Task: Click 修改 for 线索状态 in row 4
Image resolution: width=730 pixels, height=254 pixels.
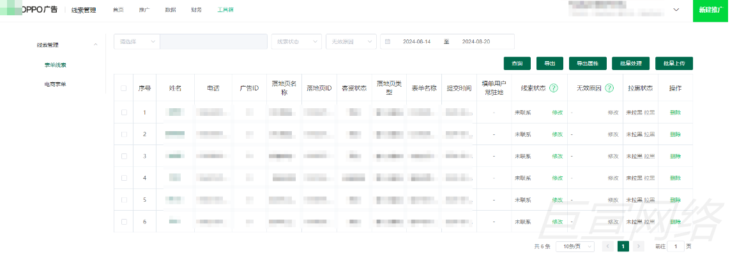Action: [x=558, y=178]
